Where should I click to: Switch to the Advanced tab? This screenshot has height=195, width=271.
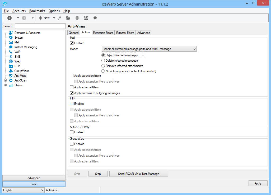click(144, 33)
